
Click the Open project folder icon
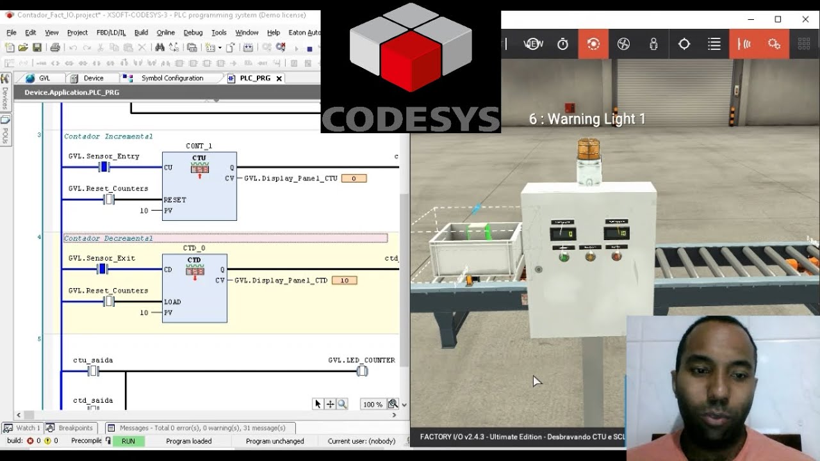(x=23, y=47)
